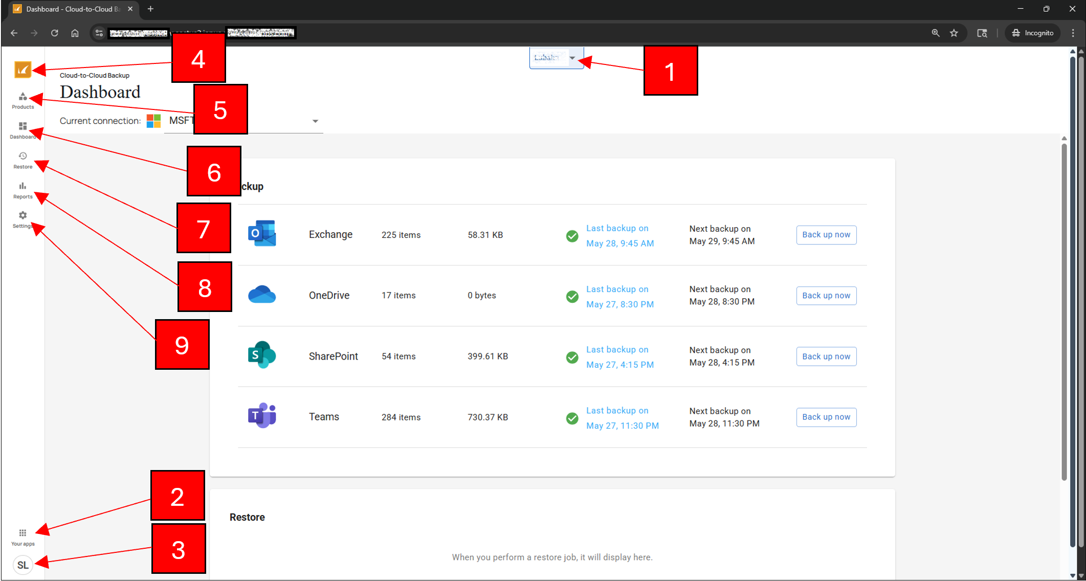Image resolution: width=1086 pixels, height=581 pixels.
Task: Click the Restore section heading
Action: pyautogui.click(x=247, y=517)
